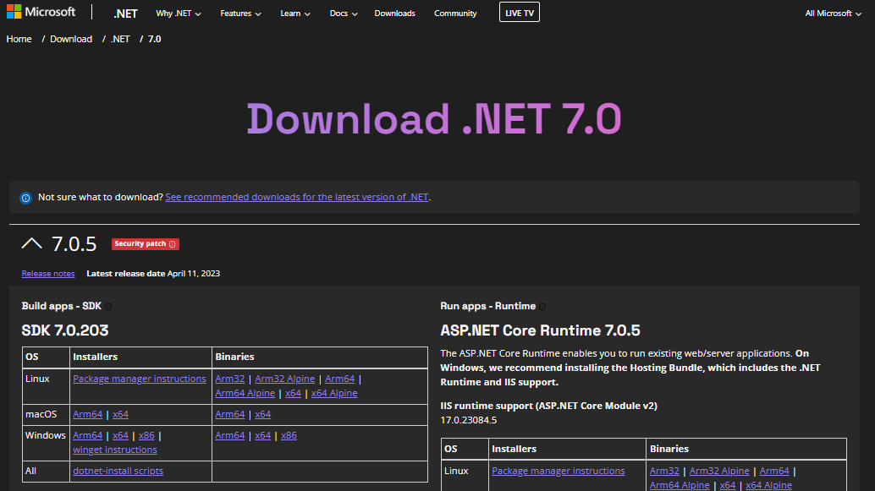The height and width of the screenshot is (491, 875).
Task: Go to .NET breadcrumb
Action: [x=120, y=39]
